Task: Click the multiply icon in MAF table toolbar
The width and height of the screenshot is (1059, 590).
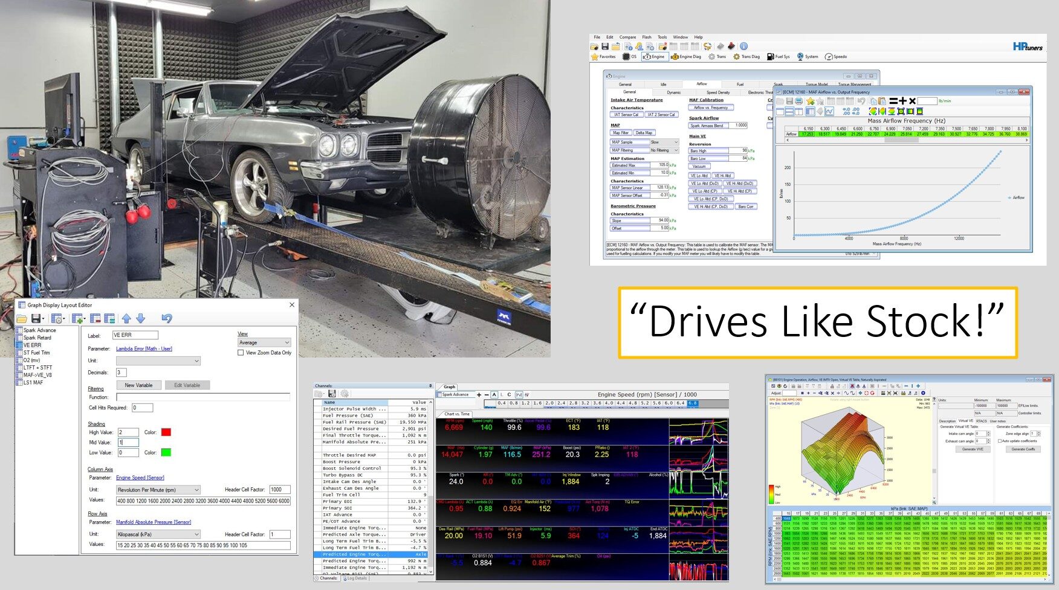Action: point(912,101)
